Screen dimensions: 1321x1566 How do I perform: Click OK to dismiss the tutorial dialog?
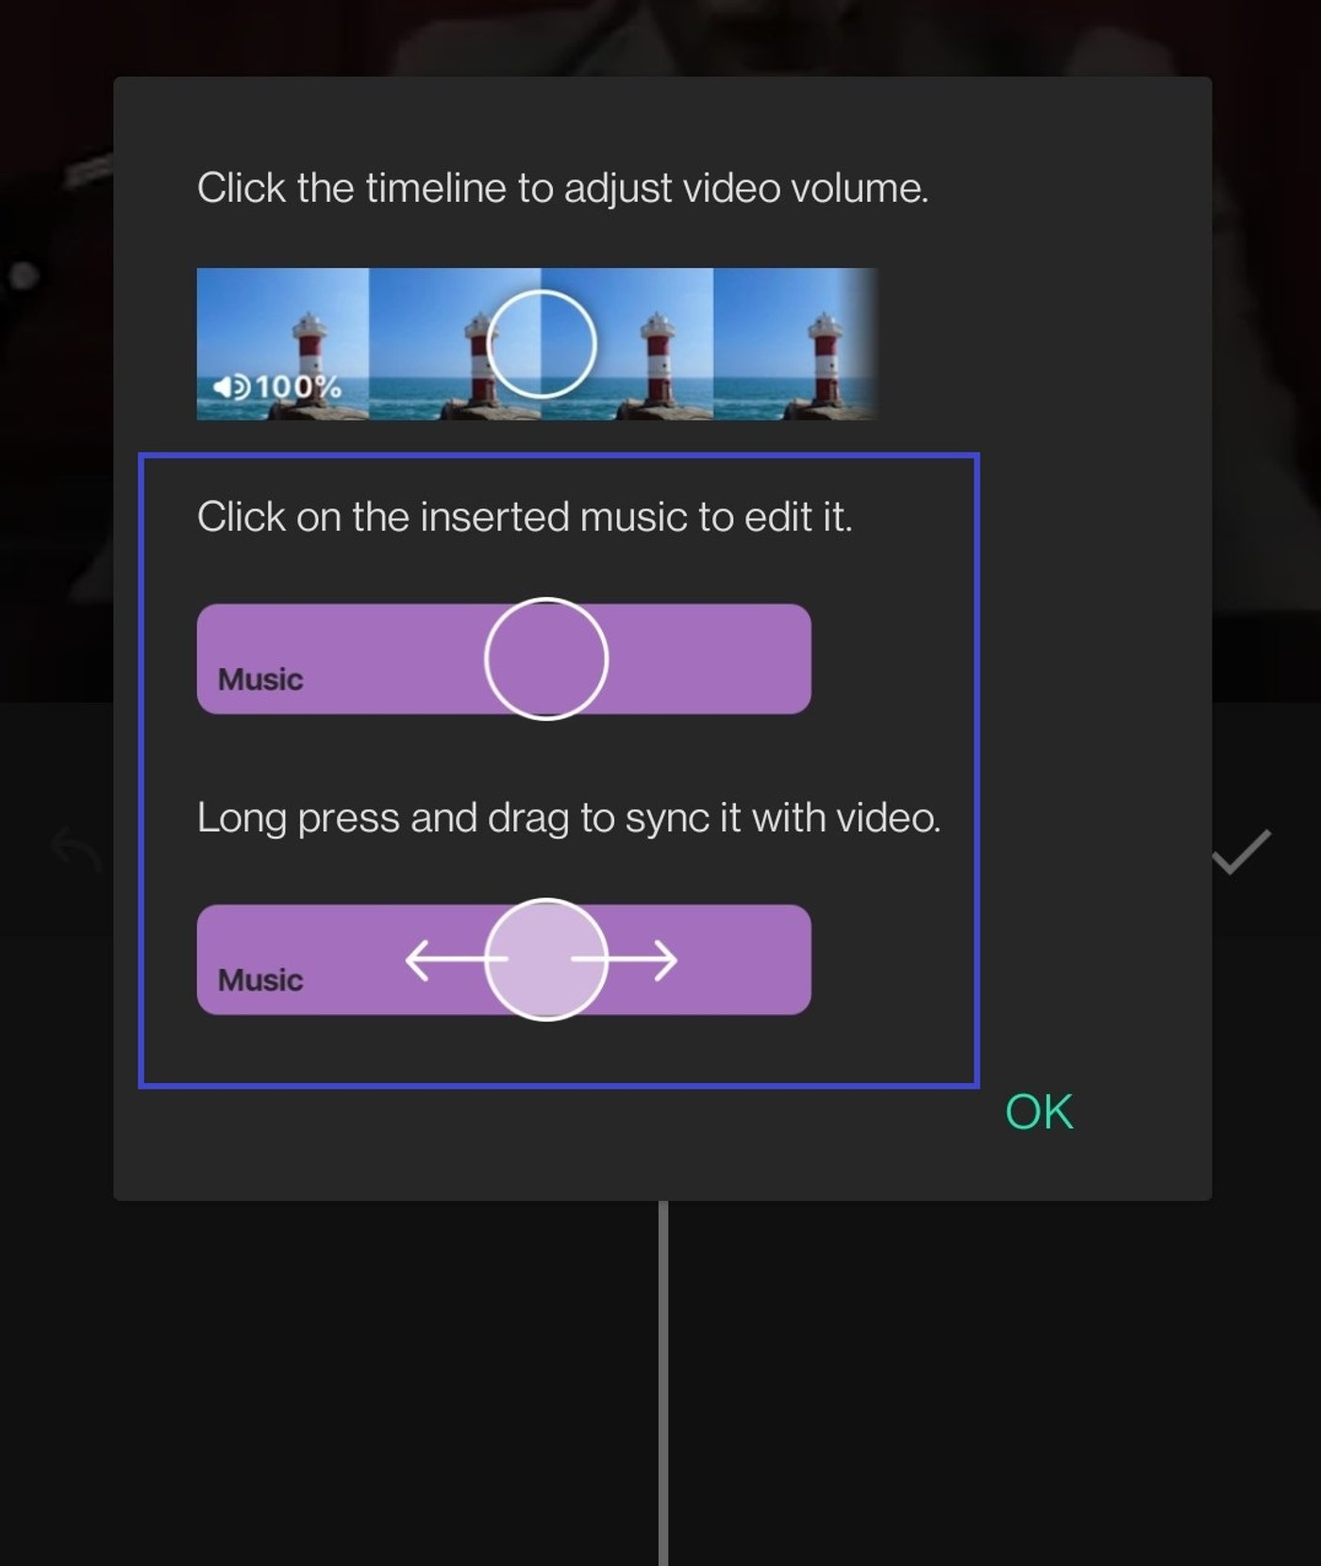tap(1039, 1112)
